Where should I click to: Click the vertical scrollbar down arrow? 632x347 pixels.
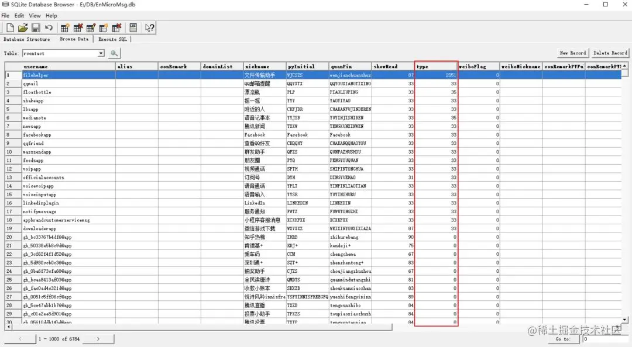tap(625, 320)
